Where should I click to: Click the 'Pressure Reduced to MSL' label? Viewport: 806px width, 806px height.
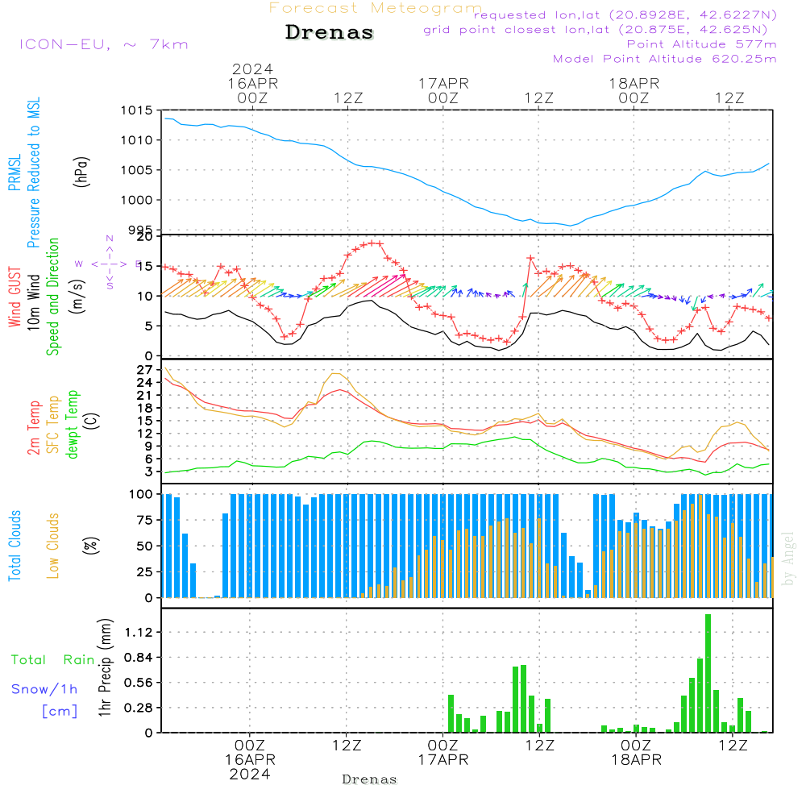point(33,172)
